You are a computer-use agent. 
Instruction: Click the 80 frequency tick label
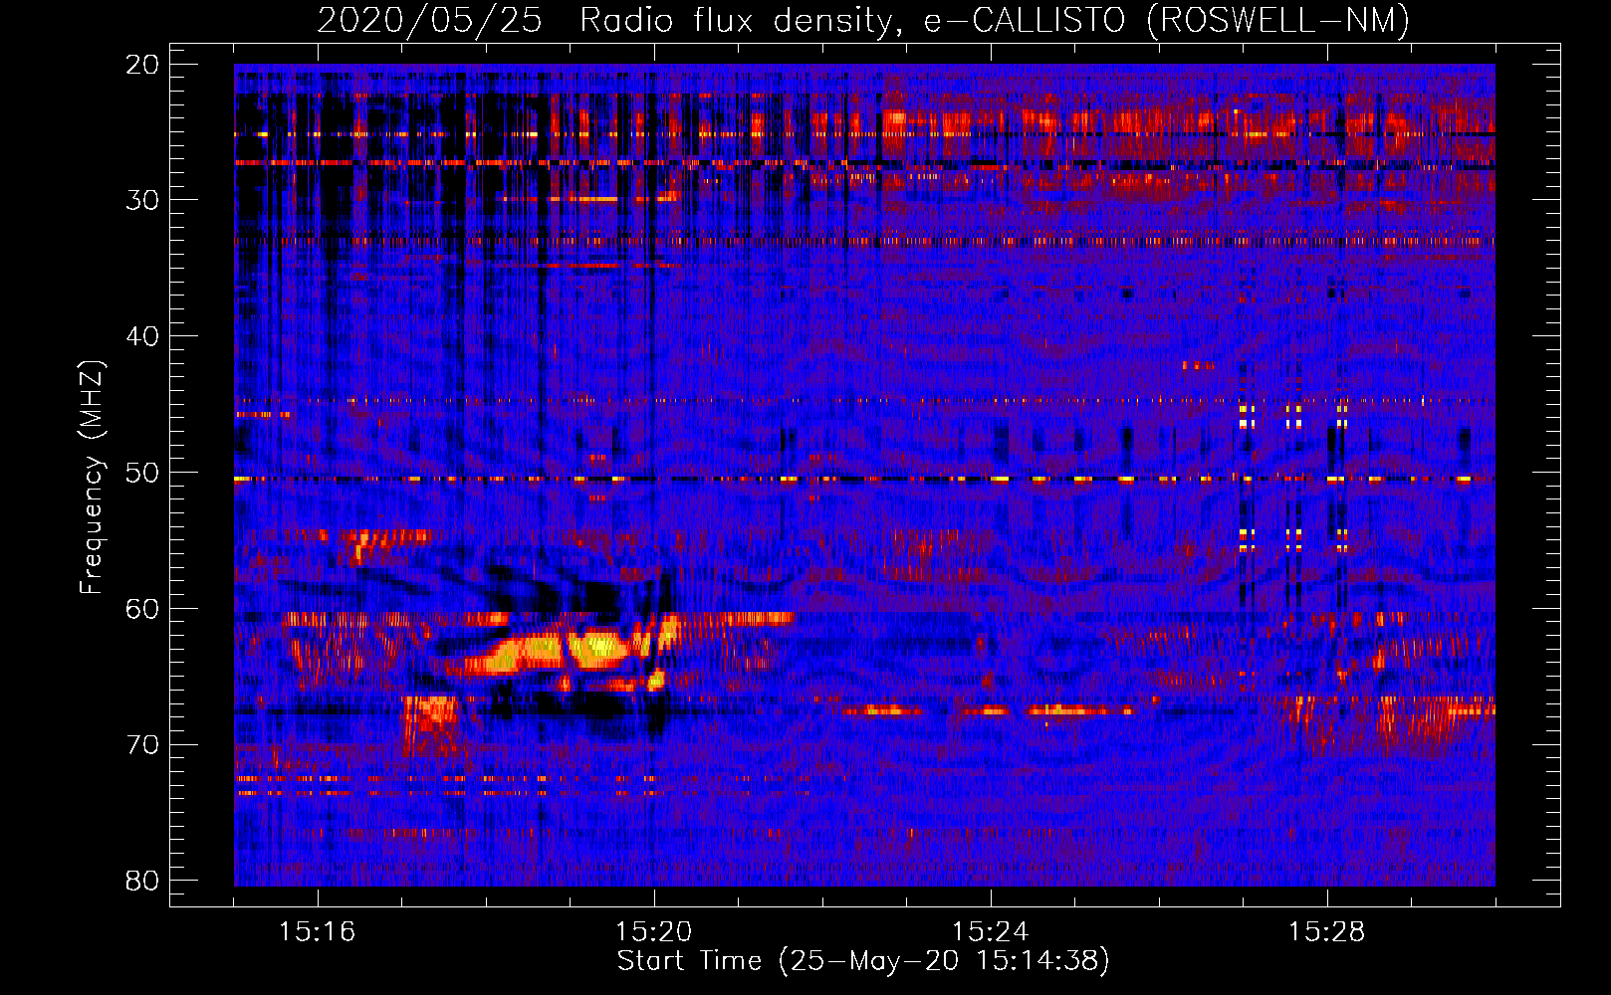142,881
